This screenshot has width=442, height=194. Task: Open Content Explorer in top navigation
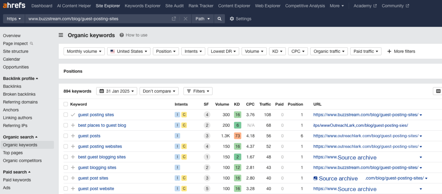tap(234, 6)
